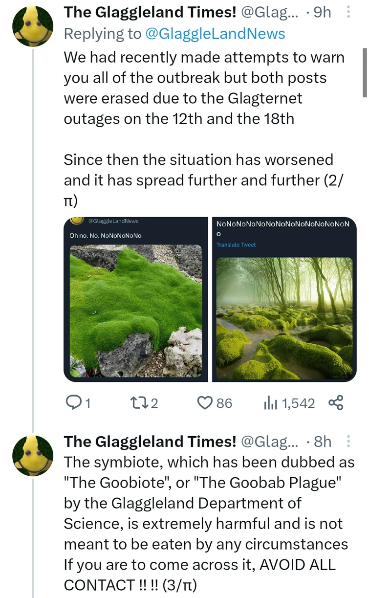Reply using the speech bubble icon
Image resolution: width=369 pixels, height=598 pixels.
point(75,402)
